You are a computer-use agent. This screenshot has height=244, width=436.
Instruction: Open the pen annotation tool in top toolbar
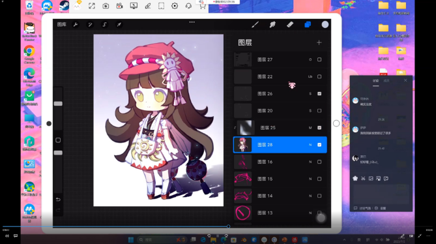click(x=148, y=6)
